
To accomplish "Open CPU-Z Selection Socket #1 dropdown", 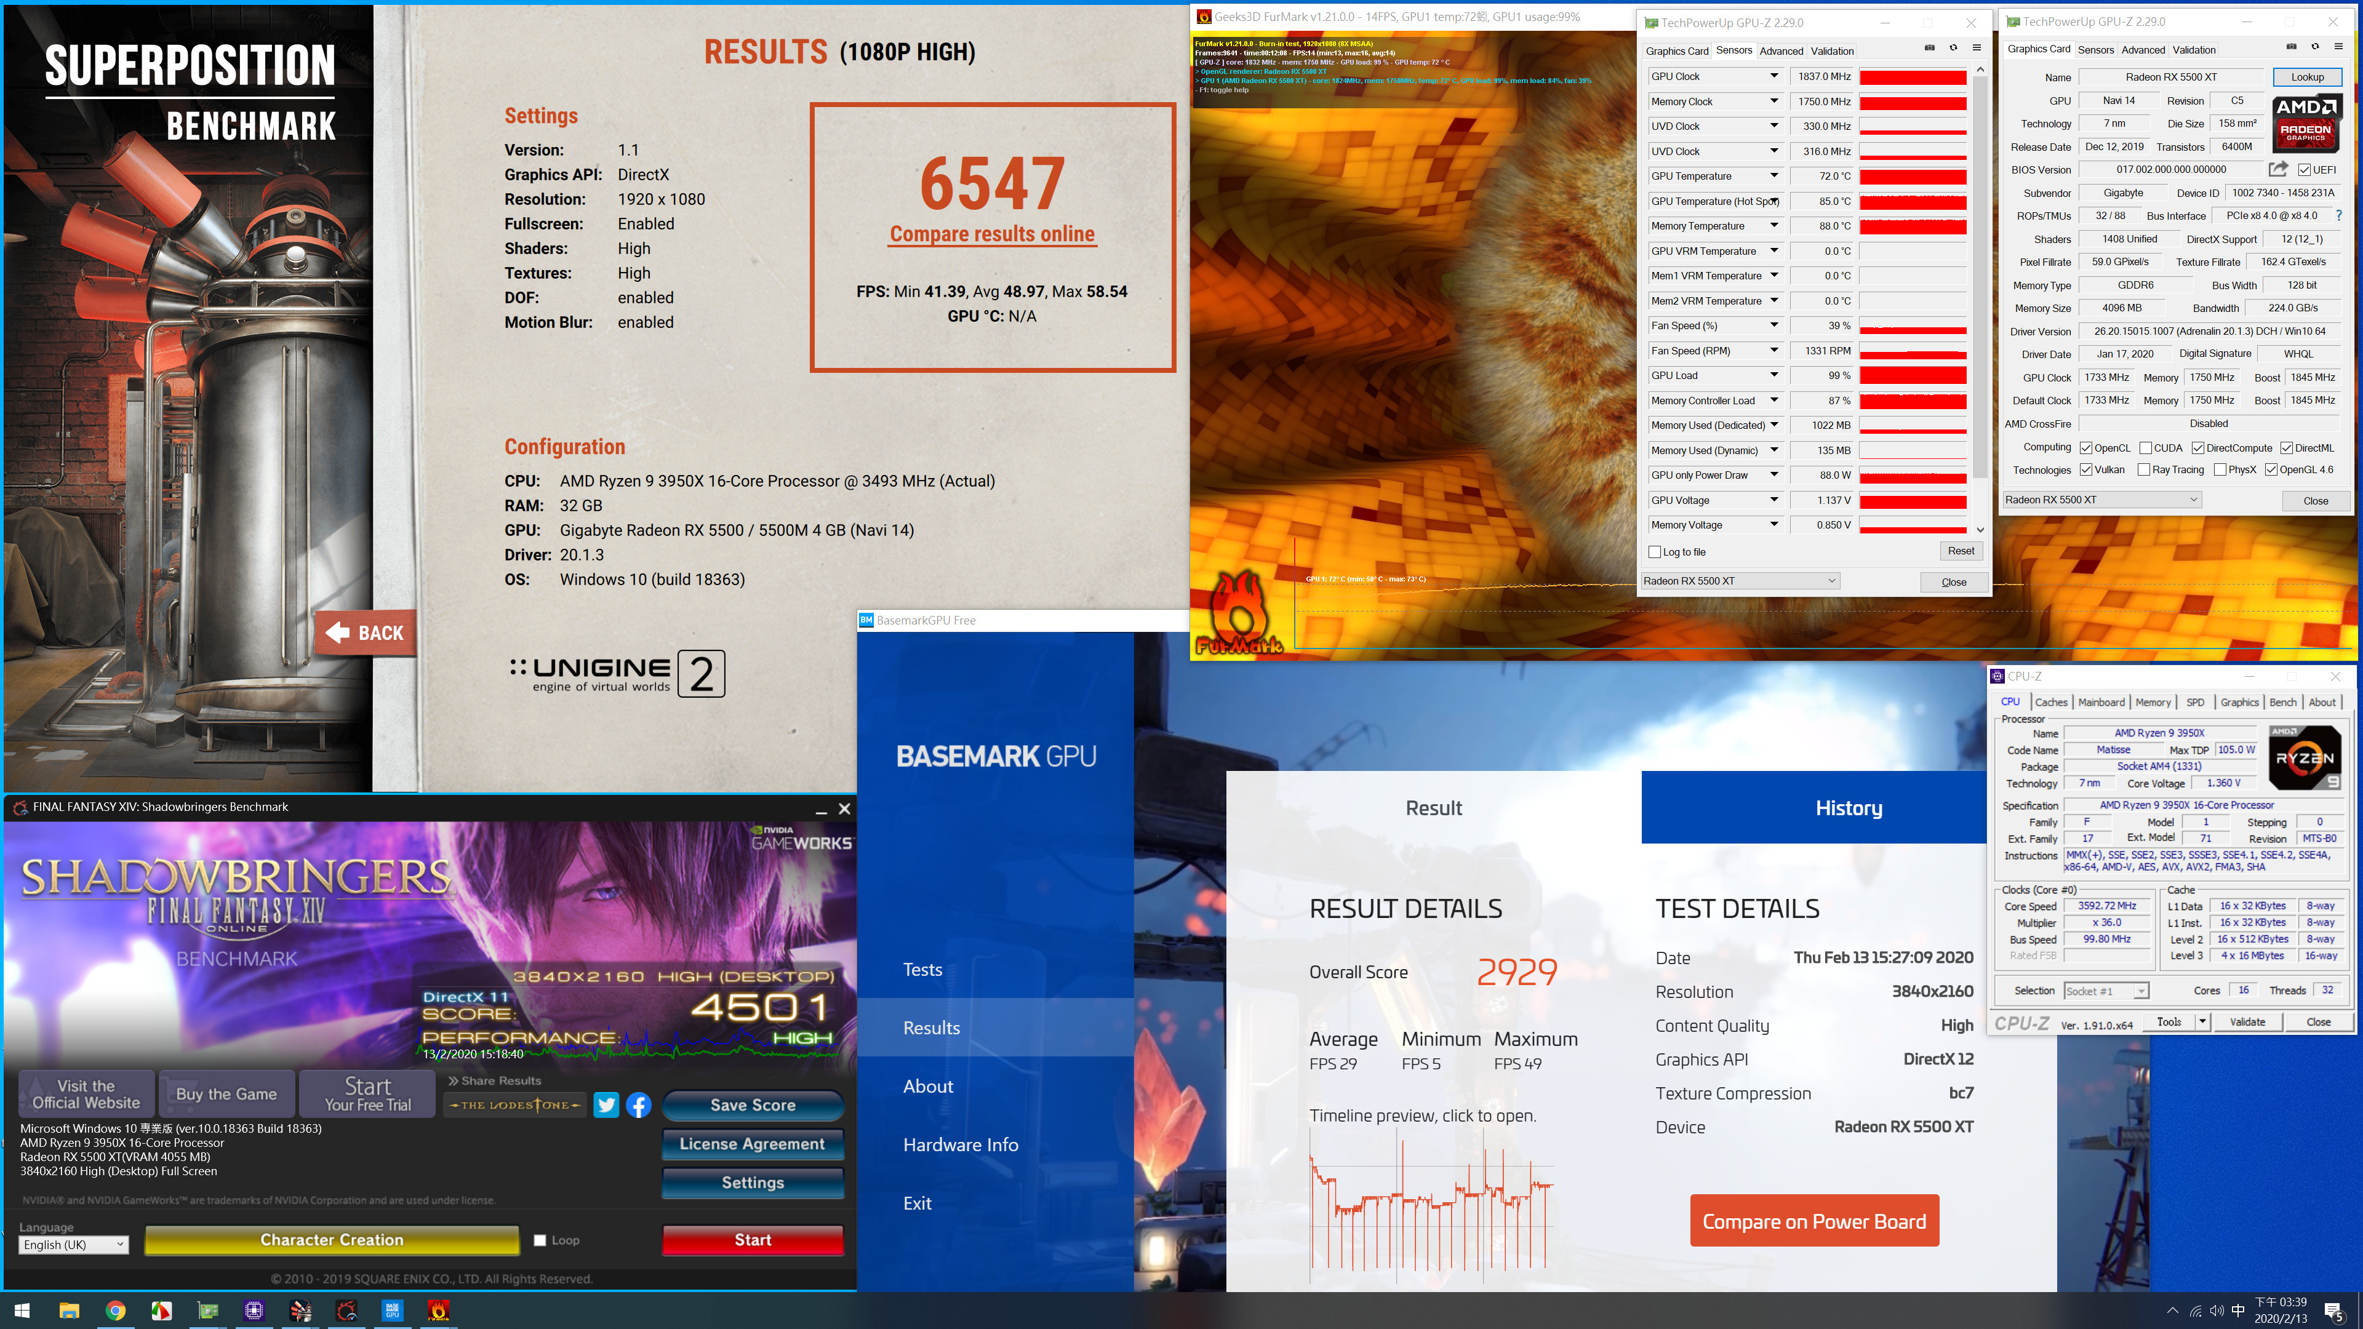I will click(x=2106, y=991).
